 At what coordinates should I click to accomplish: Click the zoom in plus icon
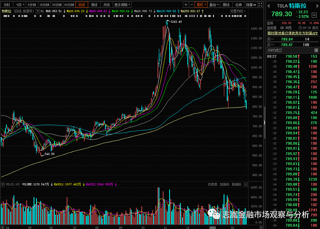pos(186,4)
